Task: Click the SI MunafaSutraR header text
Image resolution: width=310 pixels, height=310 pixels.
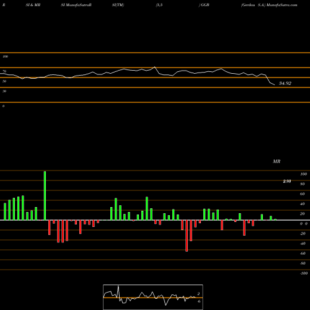Action: pyautogui.click(x=76, y=5)
